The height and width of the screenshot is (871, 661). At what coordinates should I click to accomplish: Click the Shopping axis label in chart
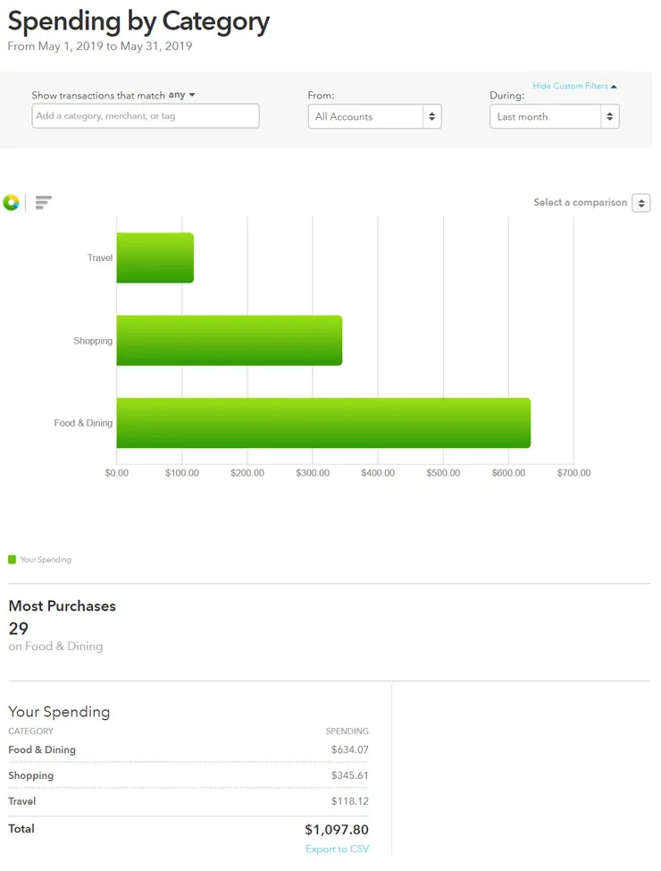point(93,341)
